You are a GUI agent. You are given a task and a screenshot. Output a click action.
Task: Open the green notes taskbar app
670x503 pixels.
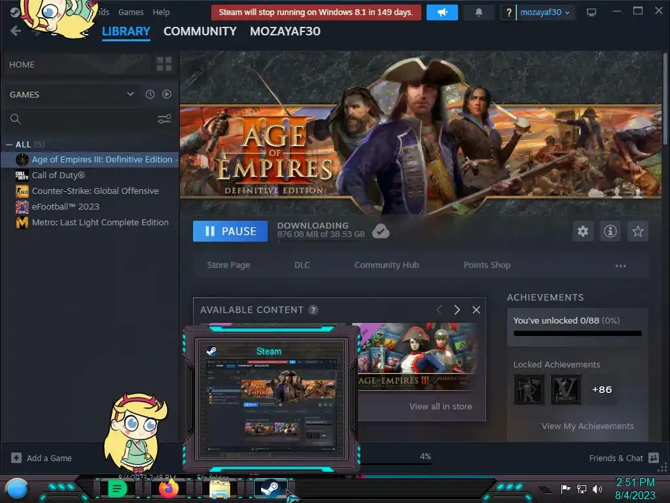coord(117,489)
